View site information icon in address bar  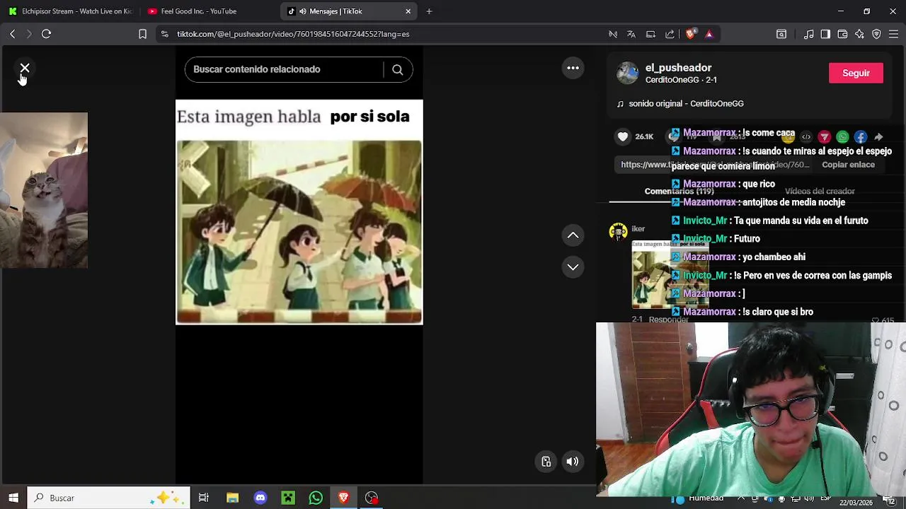coord(164,34)
